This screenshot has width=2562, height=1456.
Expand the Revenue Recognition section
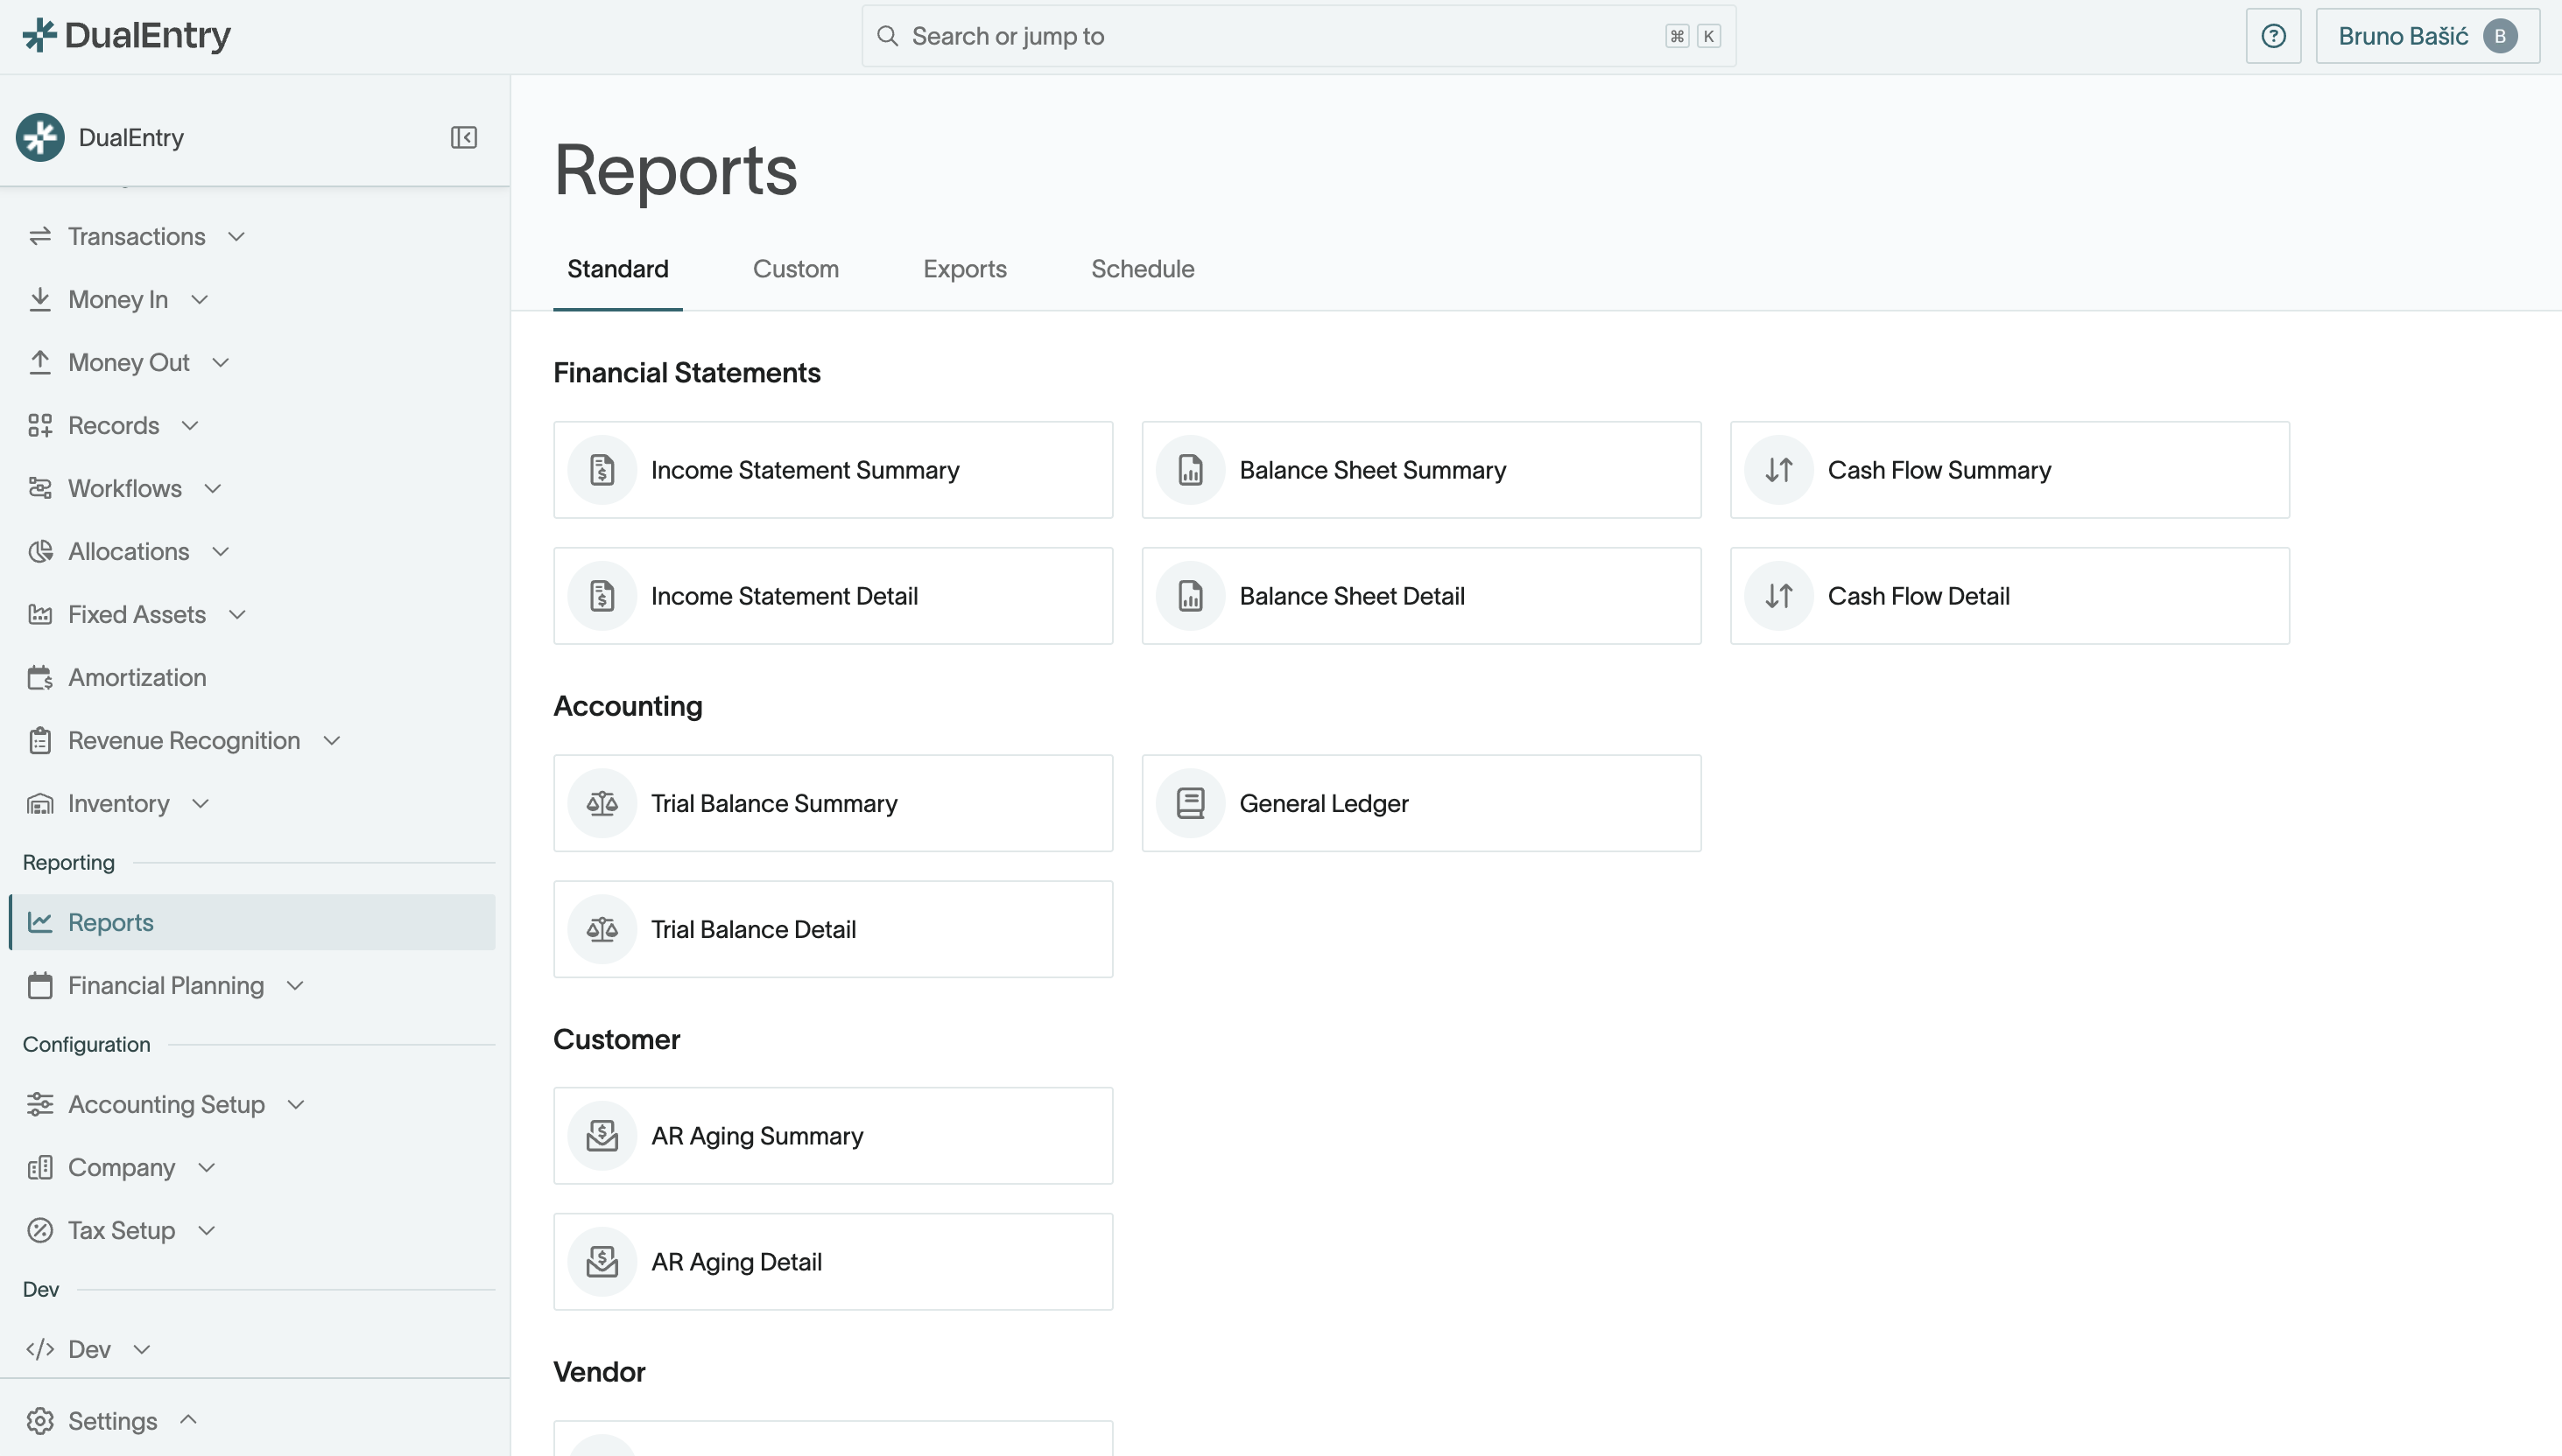point(331,741)
